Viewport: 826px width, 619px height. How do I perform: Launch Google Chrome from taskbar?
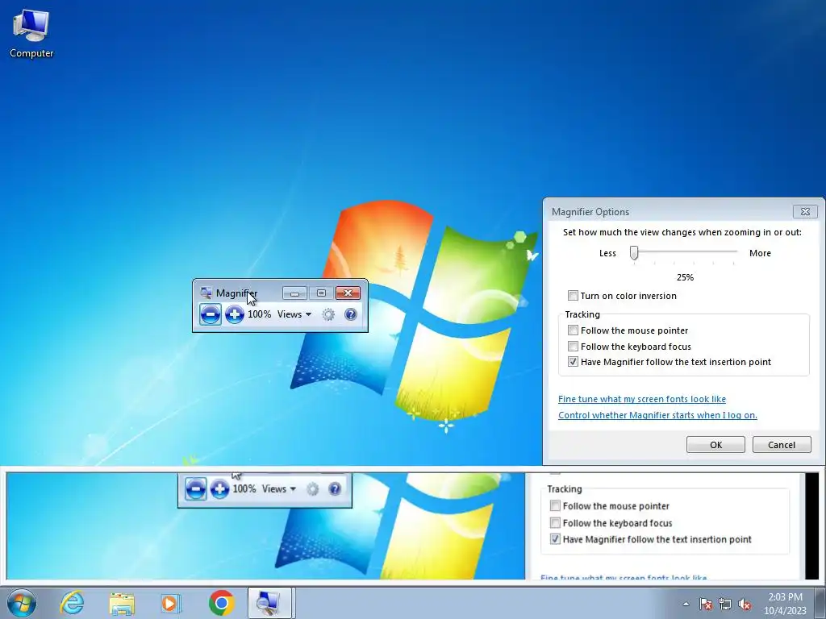(x=221, y=603)
